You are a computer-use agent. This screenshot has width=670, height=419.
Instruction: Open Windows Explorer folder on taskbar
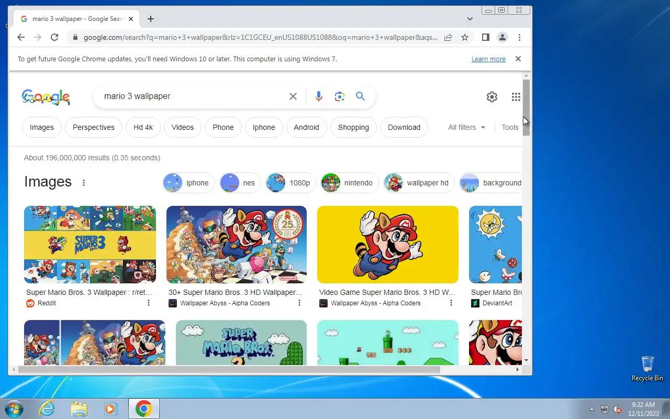(x=79, y=409)
